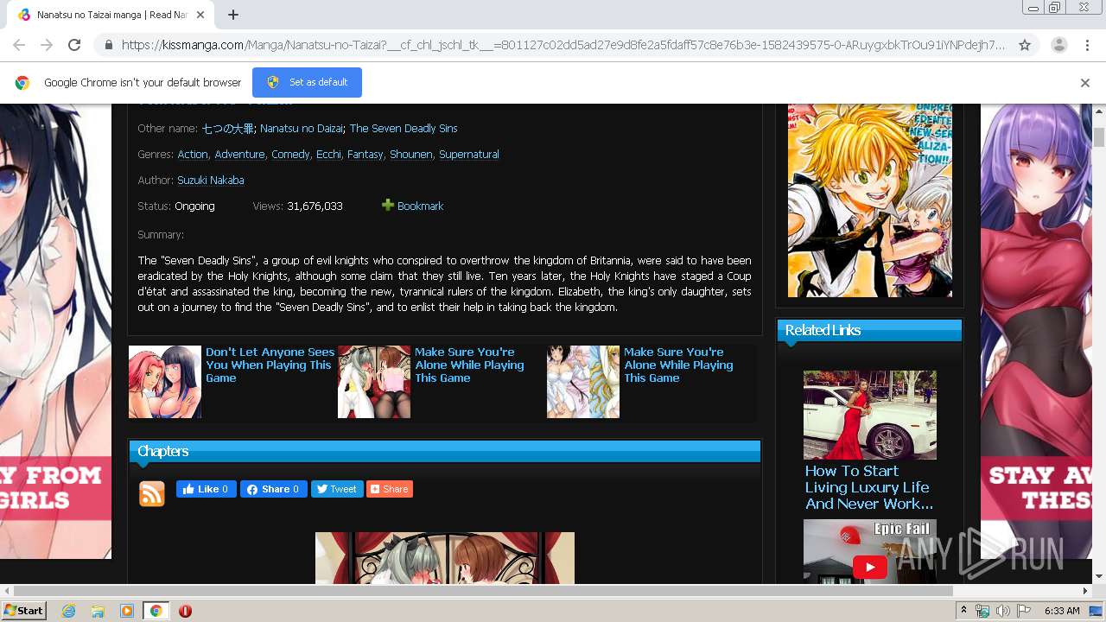This screenshot has height=622, width=1106.
Task: Click the vertical scrollbar down arrow
Action: [1099, 576]
